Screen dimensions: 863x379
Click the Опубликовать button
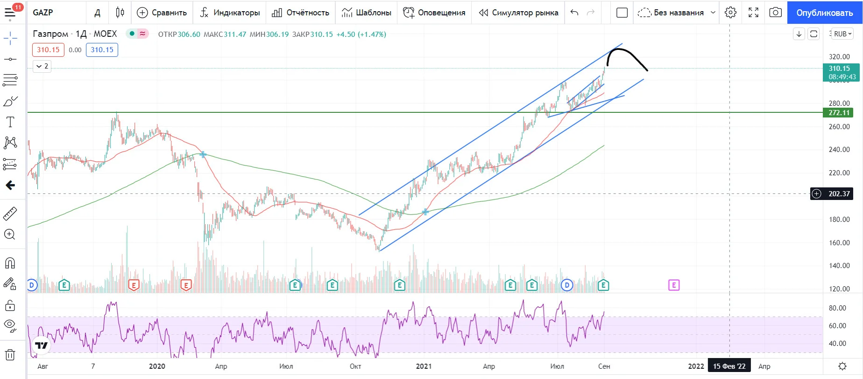(x=825, y=13)
